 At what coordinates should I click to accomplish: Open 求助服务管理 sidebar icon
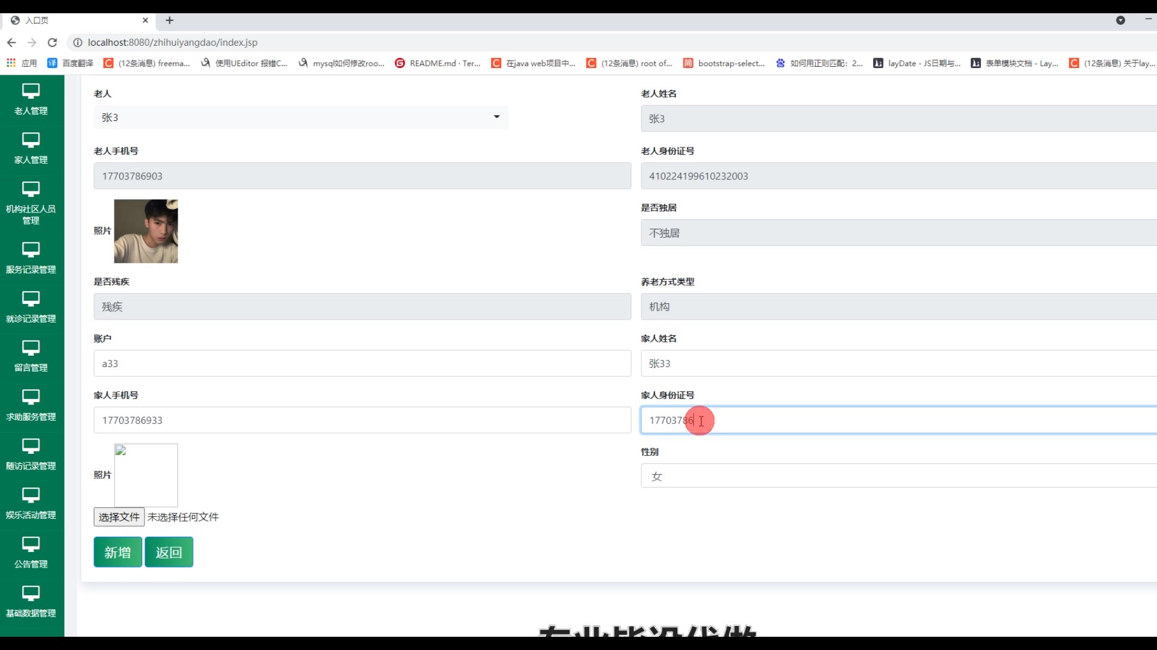(31, 397)
